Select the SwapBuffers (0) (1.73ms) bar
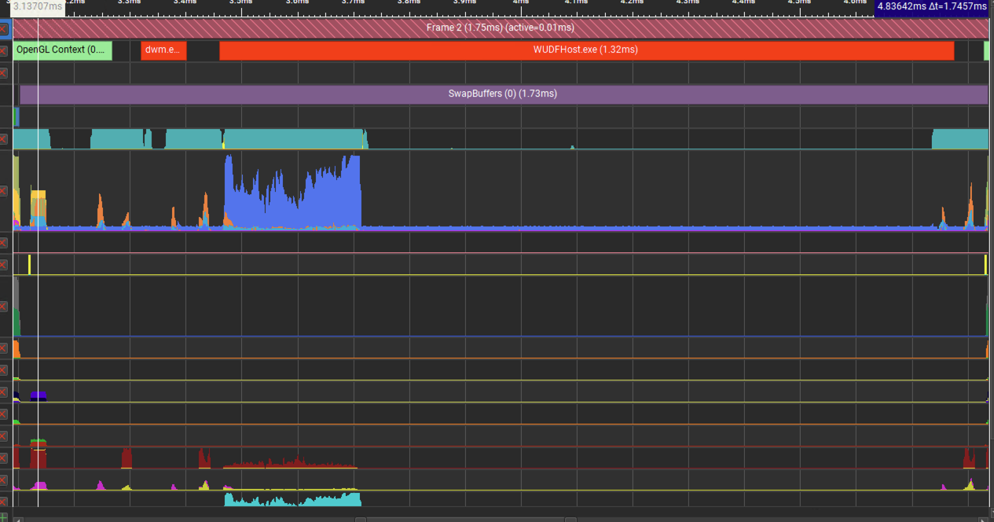 coord(504,94)
